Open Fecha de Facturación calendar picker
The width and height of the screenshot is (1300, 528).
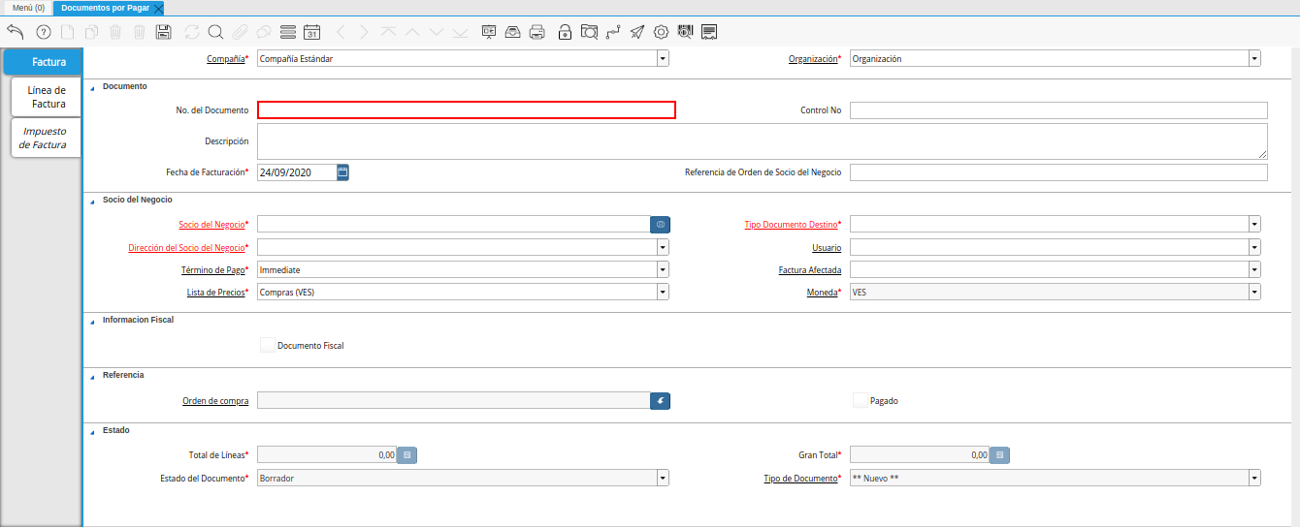pos(342,172)
